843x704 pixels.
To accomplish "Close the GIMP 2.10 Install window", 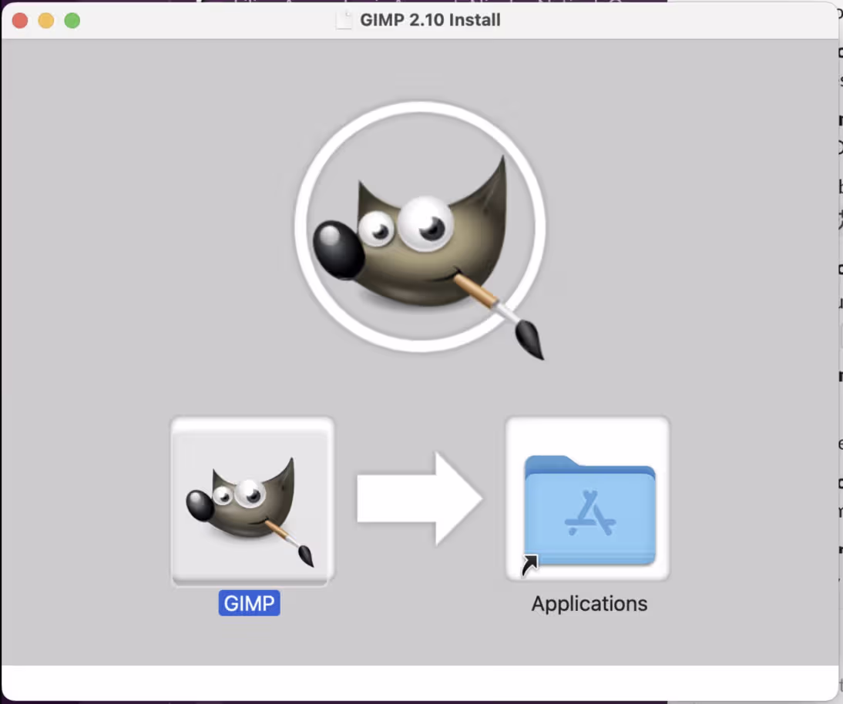I will coord(20,21).
